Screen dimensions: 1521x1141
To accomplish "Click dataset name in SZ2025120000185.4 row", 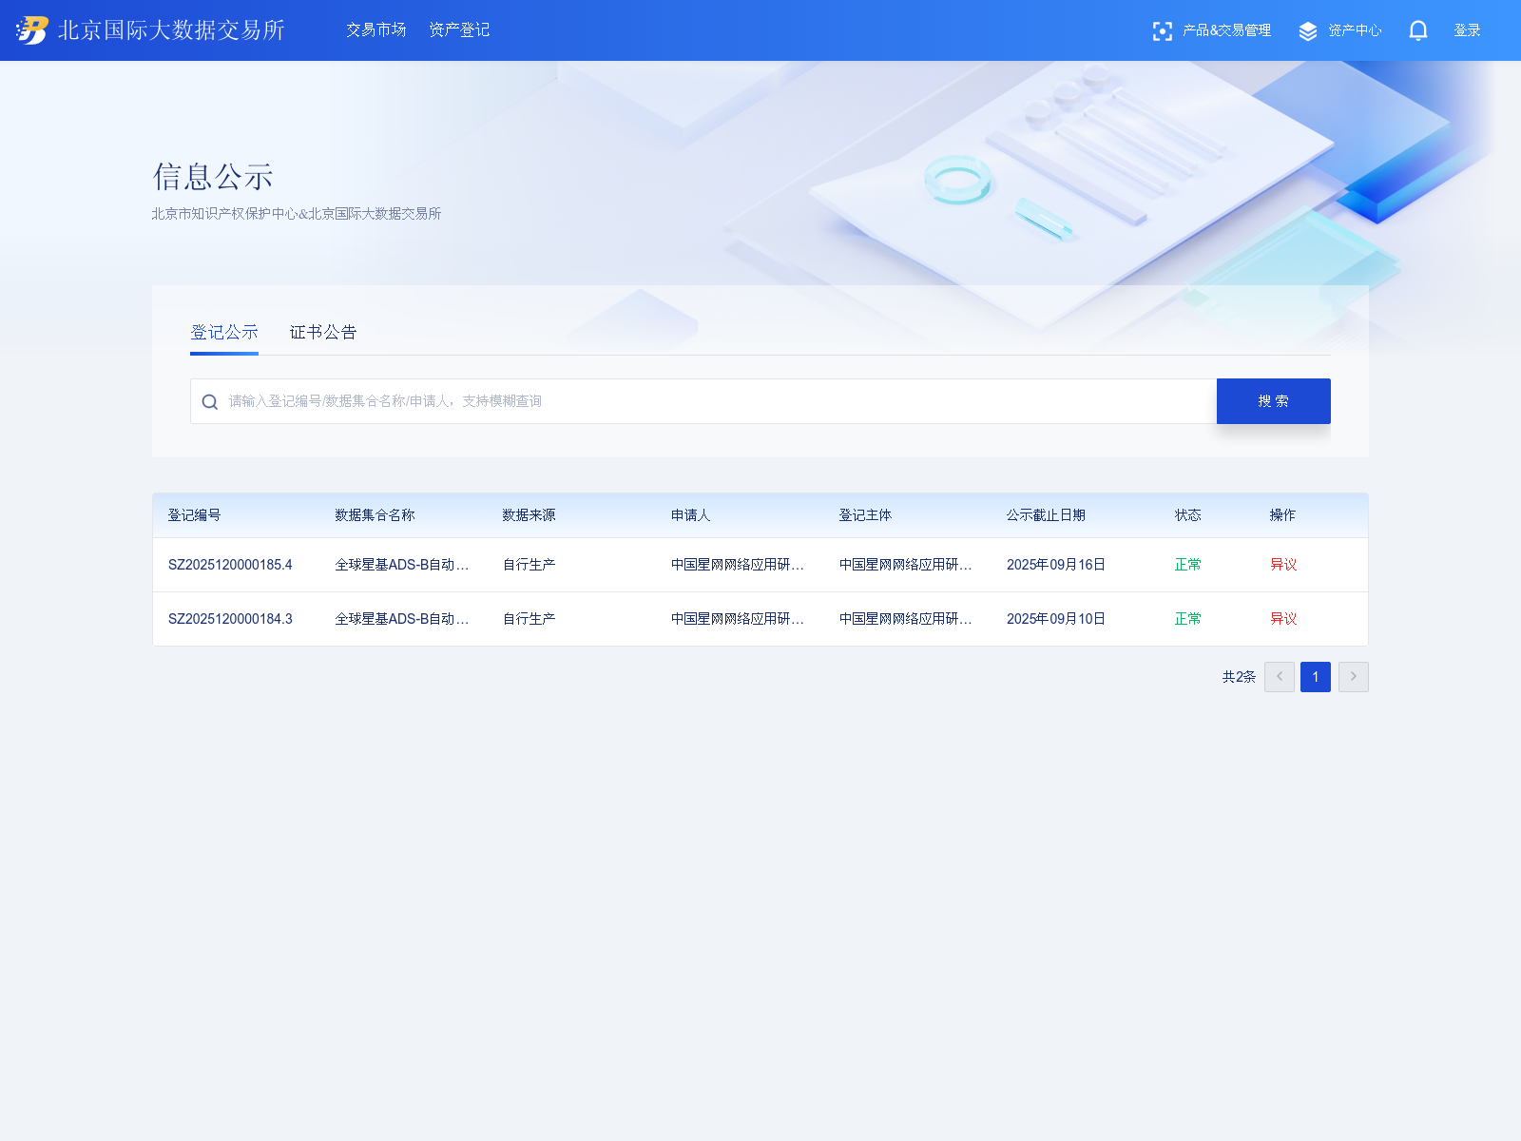I will (402, 565).
